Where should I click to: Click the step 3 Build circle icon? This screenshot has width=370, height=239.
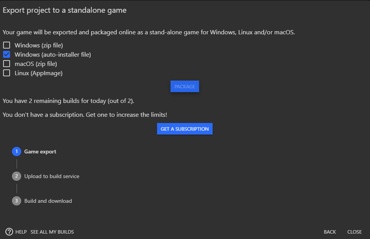coord(17,201)
